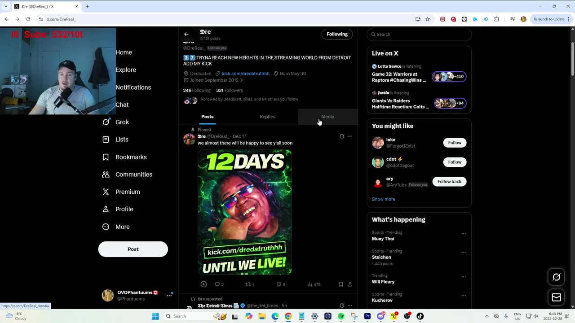Open the floating Grok button at bottom right
This screenshot has height=323, width=575.
tap(556, 277)
